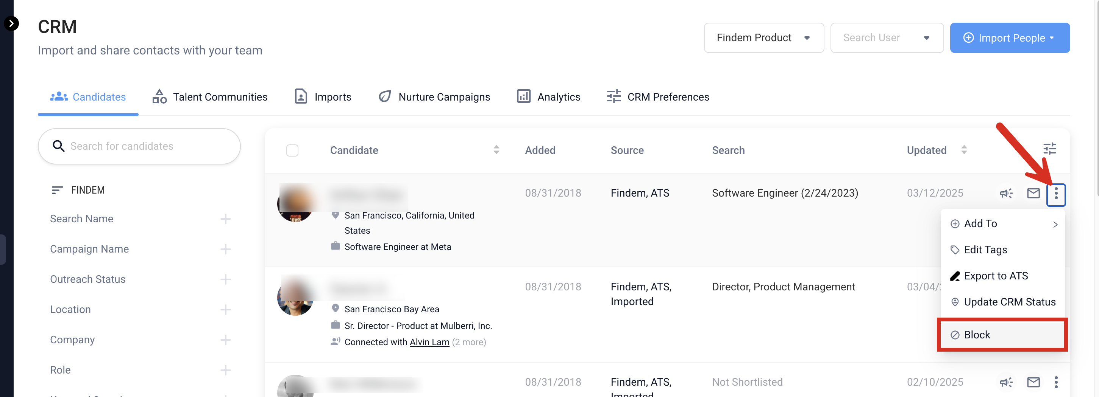Image resolution: width=1099 pixels, height=397 pixels.
Task: Expand the Add To submenu
Action: click(x=1002, y=224)
